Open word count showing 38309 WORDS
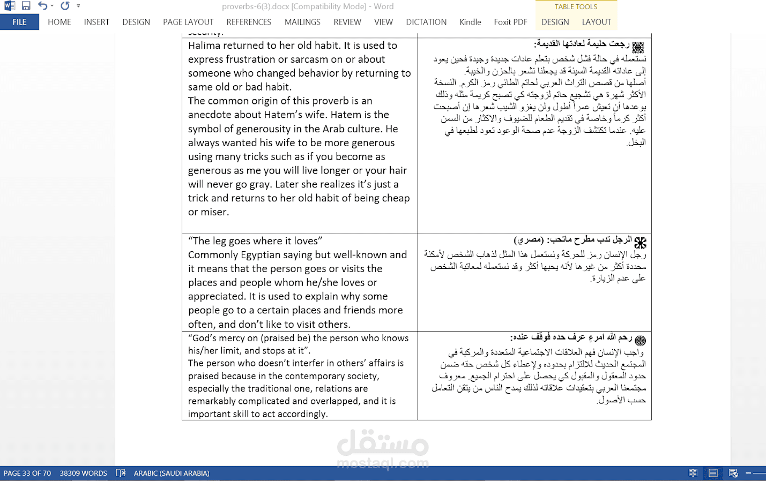766x481 pixels. click(84, 473)
